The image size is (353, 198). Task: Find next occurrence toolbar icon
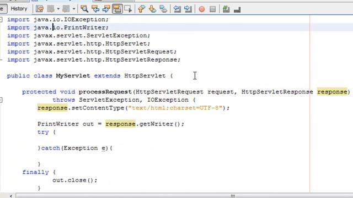106,9
